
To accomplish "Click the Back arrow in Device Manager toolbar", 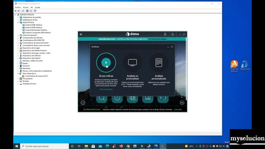I will 16,11.
